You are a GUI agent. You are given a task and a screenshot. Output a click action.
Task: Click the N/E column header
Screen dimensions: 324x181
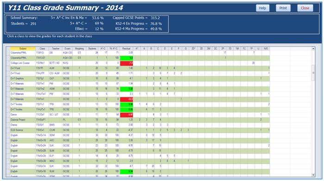tap(266, 48)
